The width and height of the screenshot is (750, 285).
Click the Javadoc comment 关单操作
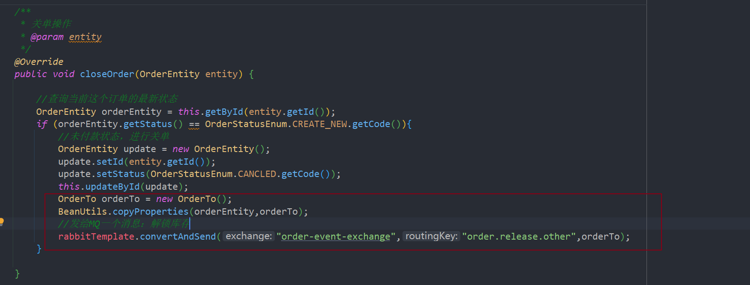pos(51,24)
